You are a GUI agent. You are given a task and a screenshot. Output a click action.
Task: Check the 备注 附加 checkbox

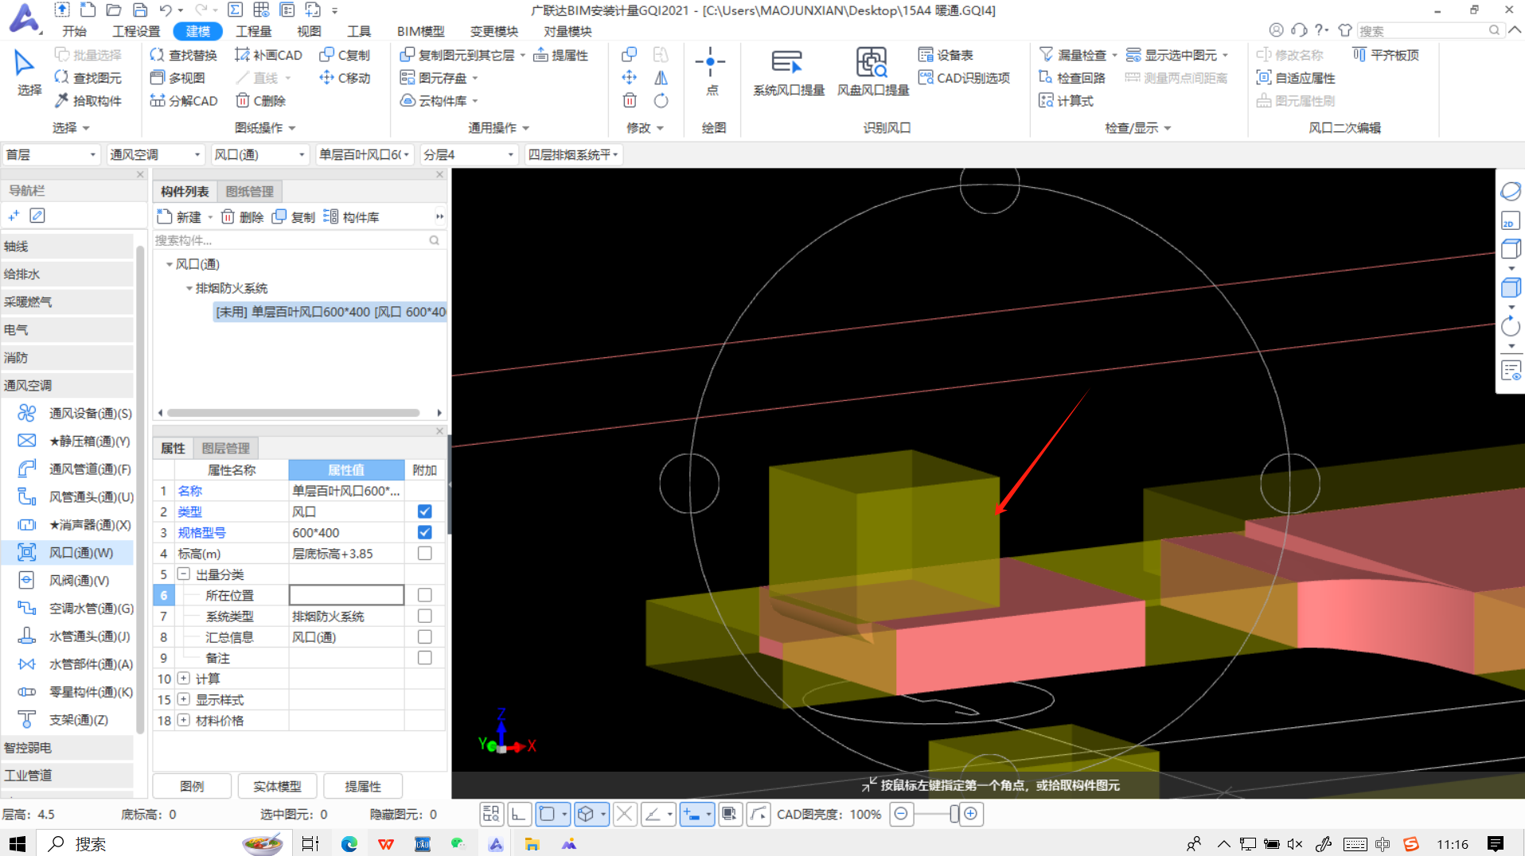pos(424,658)
